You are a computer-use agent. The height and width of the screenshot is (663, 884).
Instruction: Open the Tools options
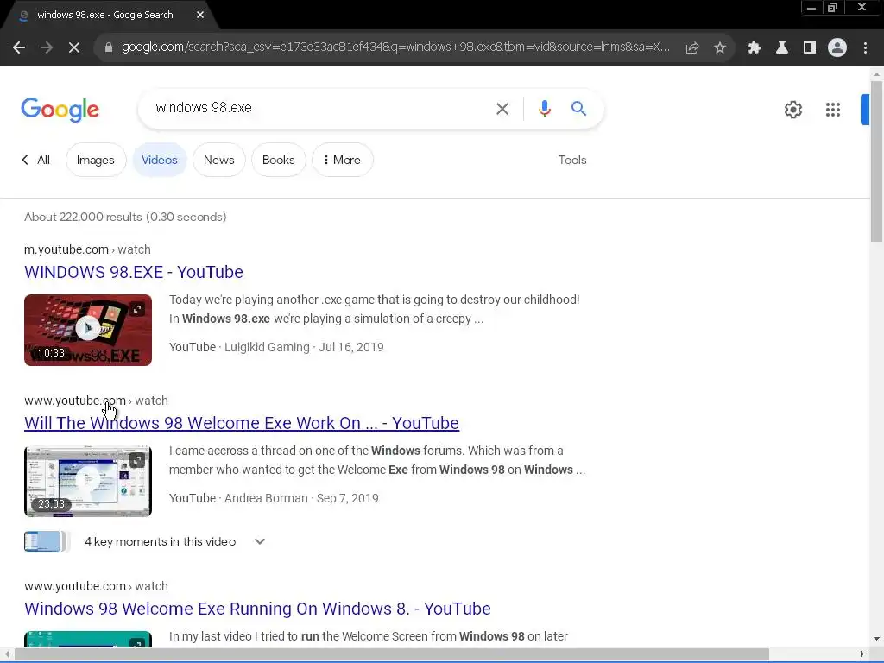coord(572,160)
